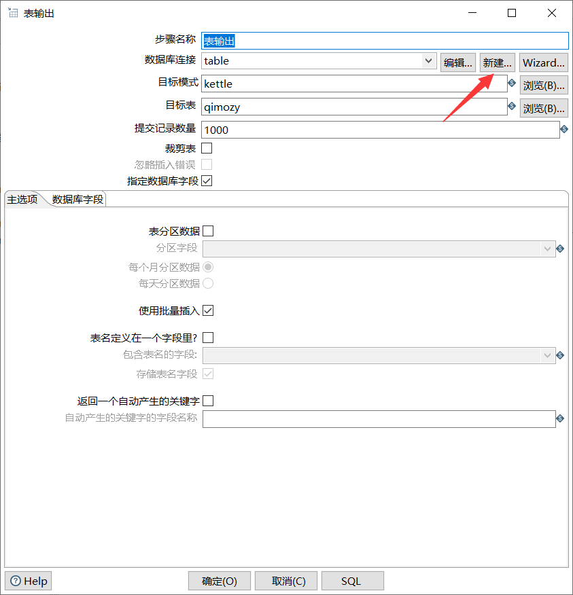The image size is (573, 595).
Task: Uncheck 指定数据库字段 checkbox
Action: pos(207,181)
